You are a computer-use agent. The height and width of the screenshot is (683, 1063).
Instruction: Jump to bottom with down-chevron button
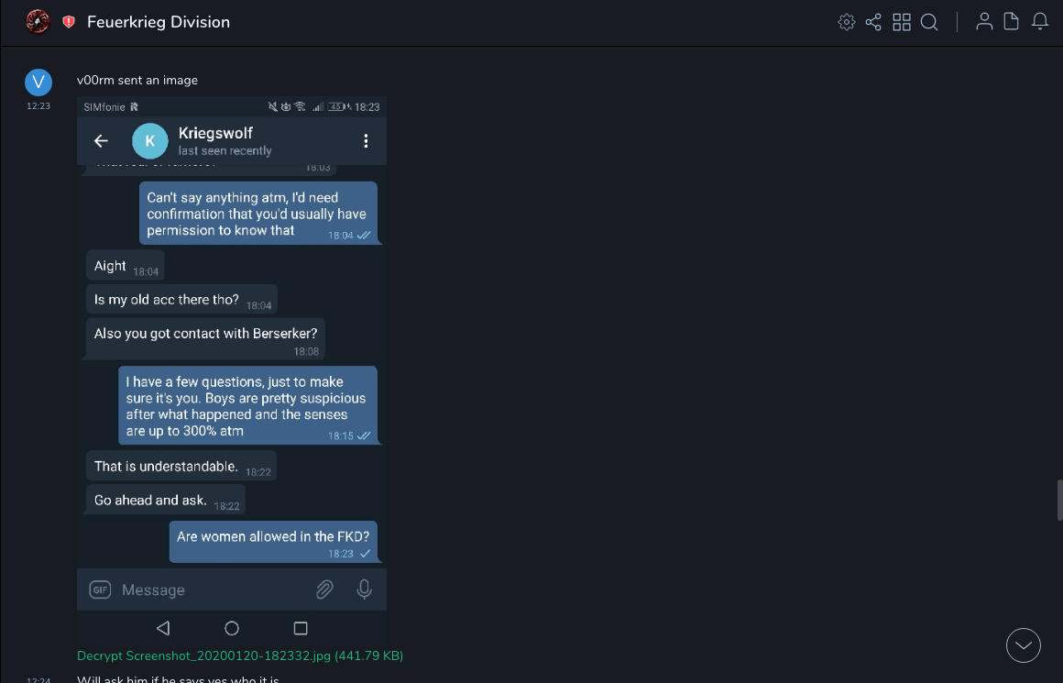click(x=1024, y=645)
